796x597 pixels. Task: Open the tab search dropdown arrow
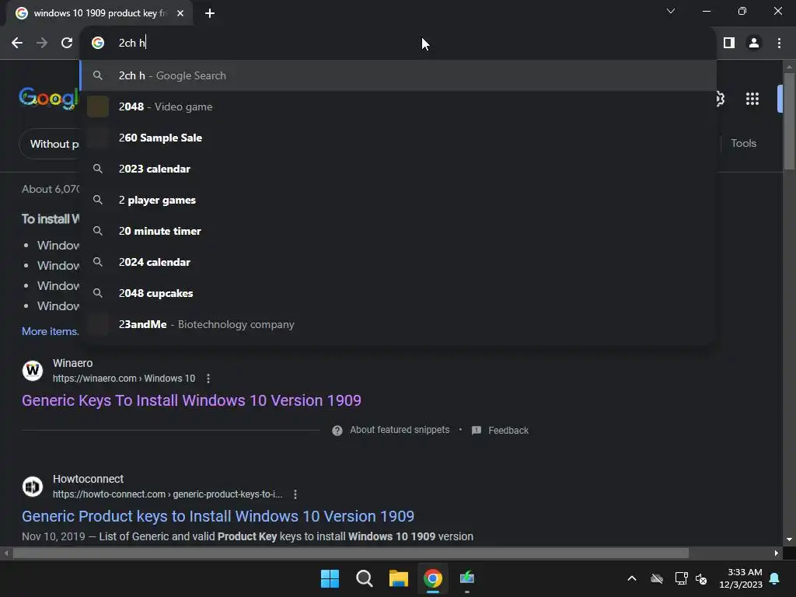click(x=671, y=11)
